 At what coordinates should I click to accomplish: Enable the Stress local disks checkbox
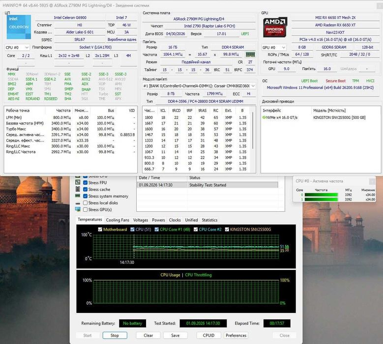(85, 202)
